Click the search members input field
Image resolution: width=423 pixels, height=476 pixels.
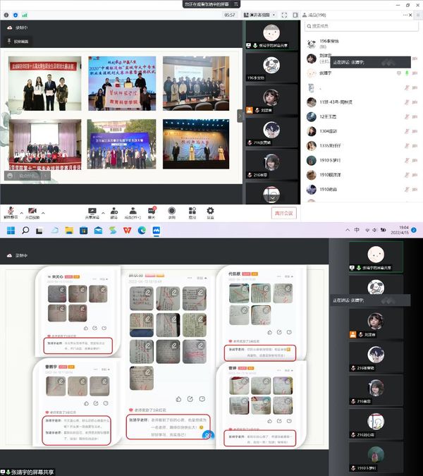coord(360,25)
